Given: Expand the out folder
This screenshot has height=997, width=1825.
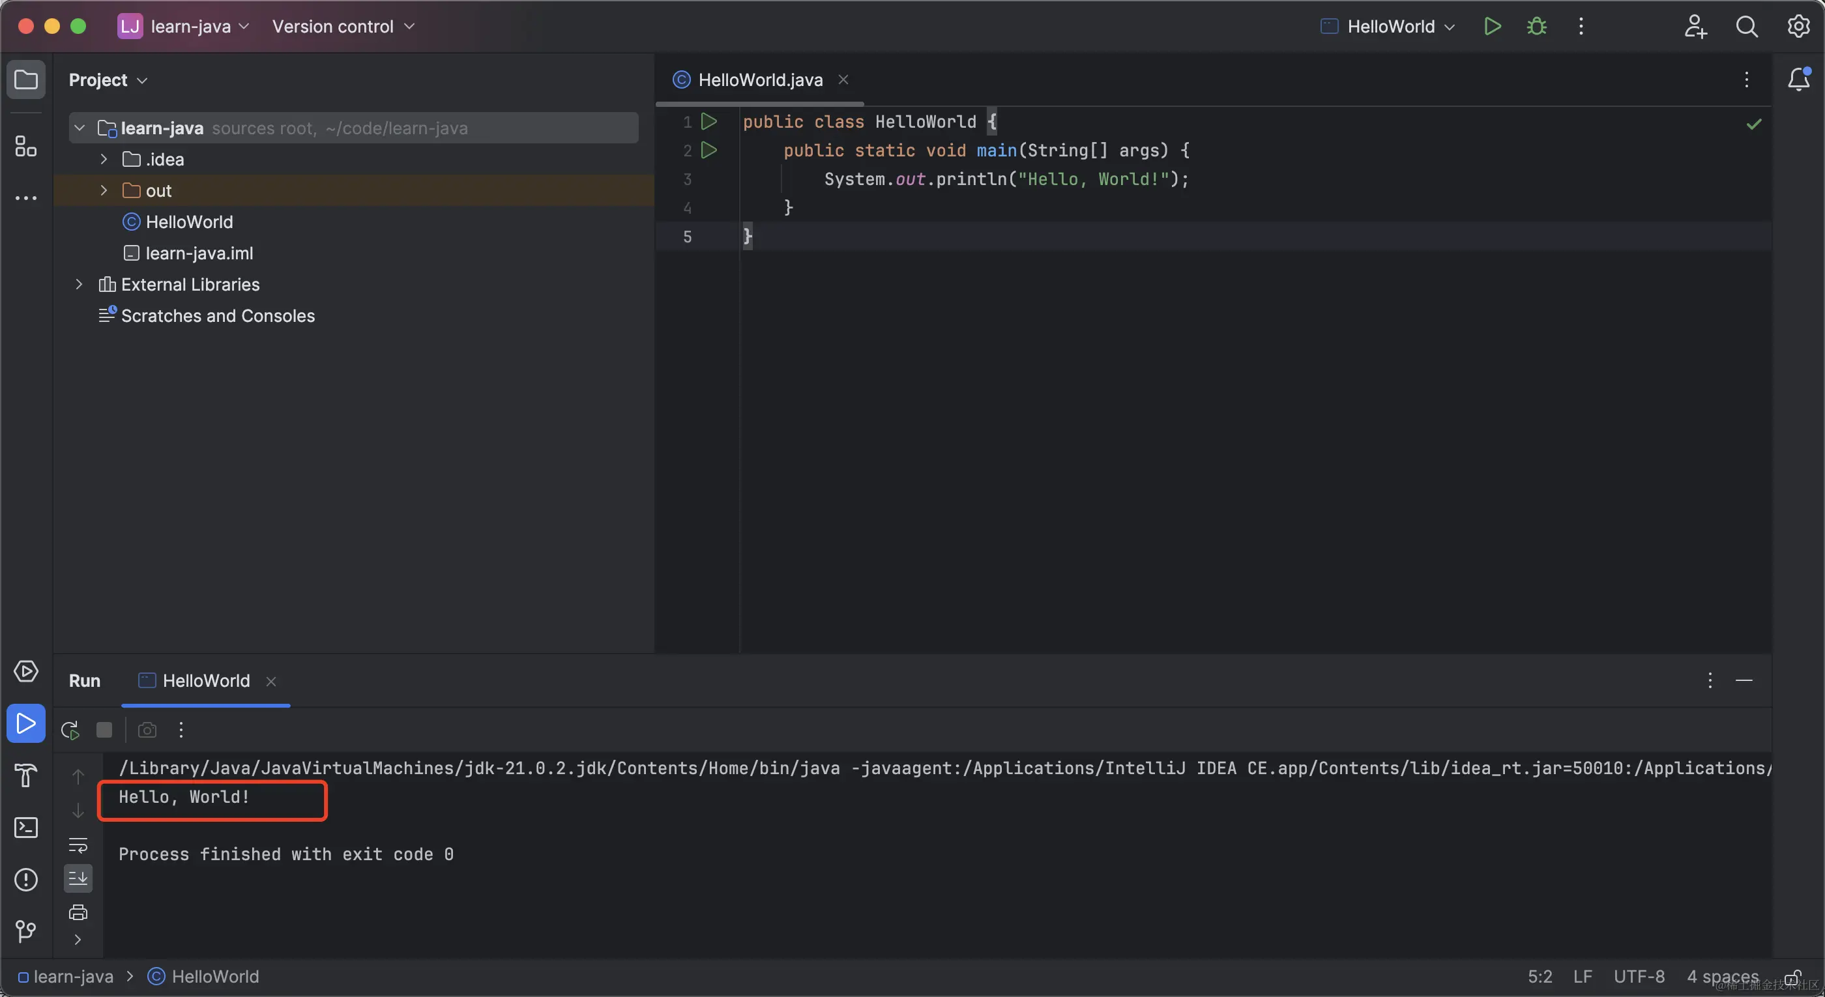Looking at the screenshot, I should [104, 190].
